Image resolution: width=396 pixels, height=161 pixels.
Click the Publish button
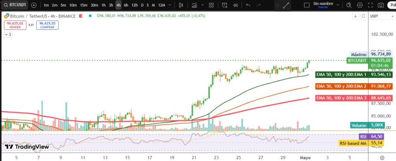click(x=392, y=5)
